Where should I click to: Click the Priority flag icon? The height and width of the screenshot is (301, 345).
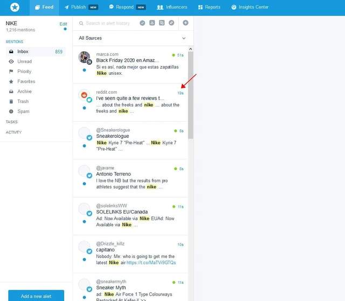(x=11, y=72)
